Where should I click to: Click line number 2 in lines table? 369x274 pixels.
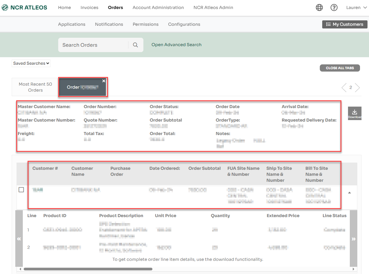click(x=28, y=247)
